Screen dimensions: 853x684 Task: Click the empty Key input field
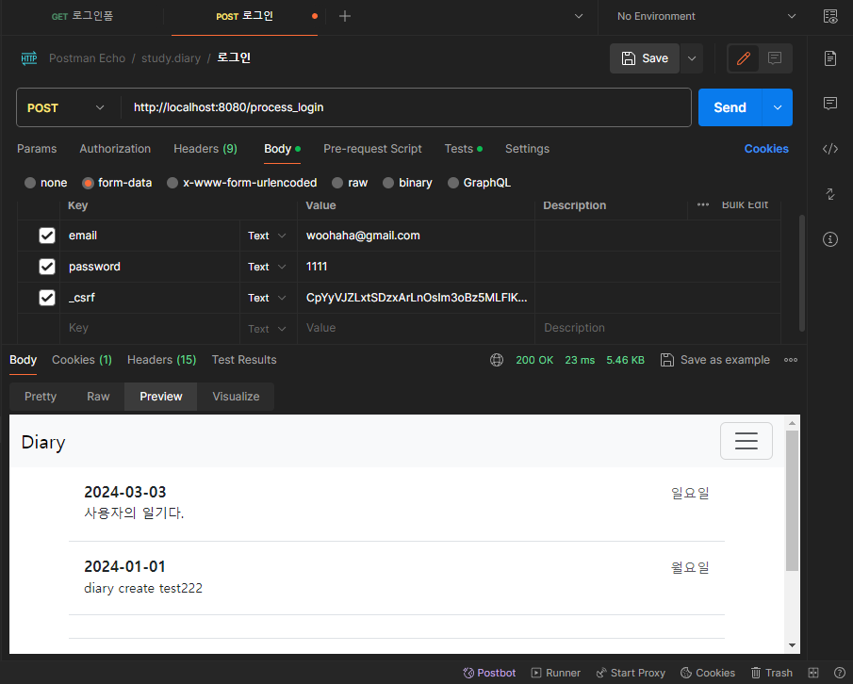point(150,328)
